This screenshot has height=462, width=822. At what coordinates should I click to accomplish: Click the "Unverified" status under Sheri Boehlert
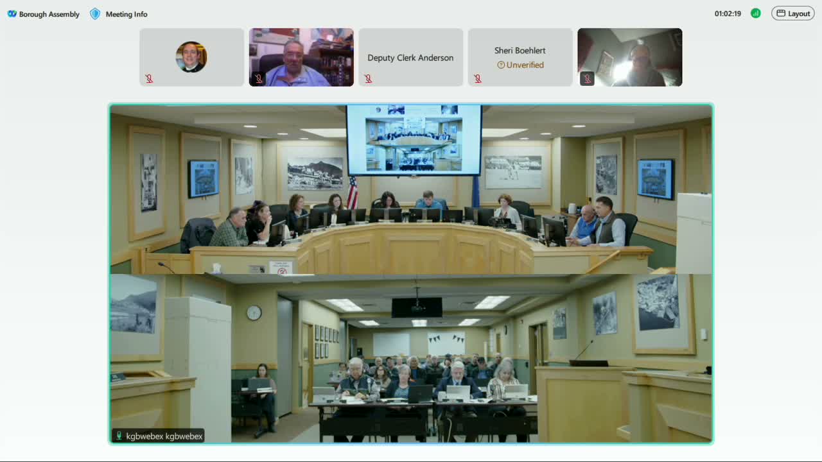(x=521, y=65)
